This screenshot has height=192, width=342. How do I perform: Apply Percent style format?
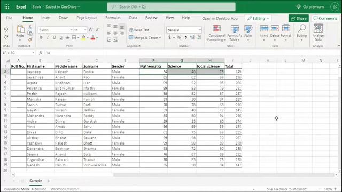point(179,38)
